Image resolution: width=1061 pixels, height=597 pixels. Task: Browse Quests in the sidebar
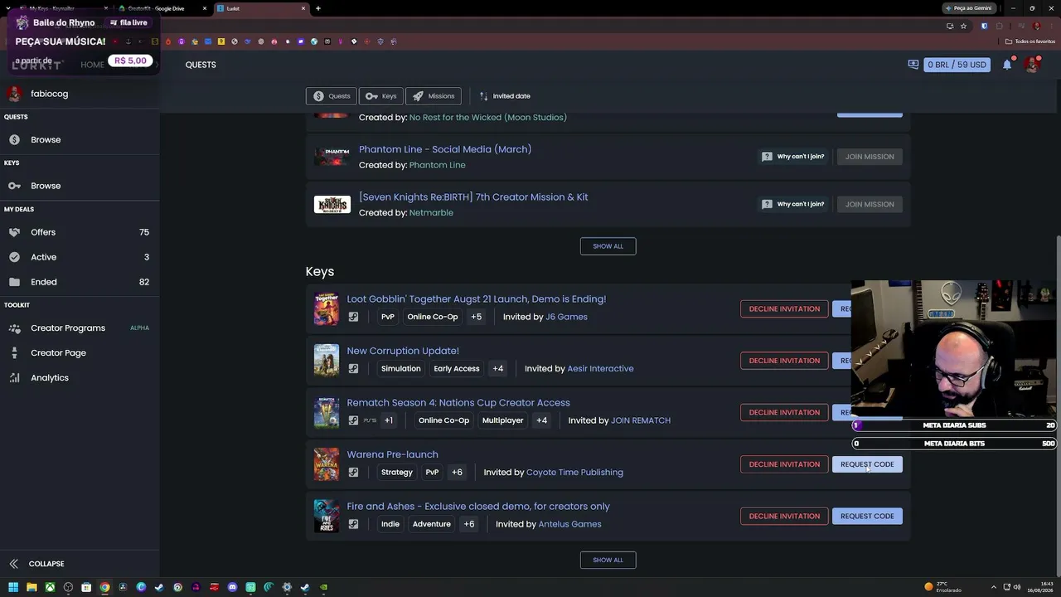(x=80, y=140)
